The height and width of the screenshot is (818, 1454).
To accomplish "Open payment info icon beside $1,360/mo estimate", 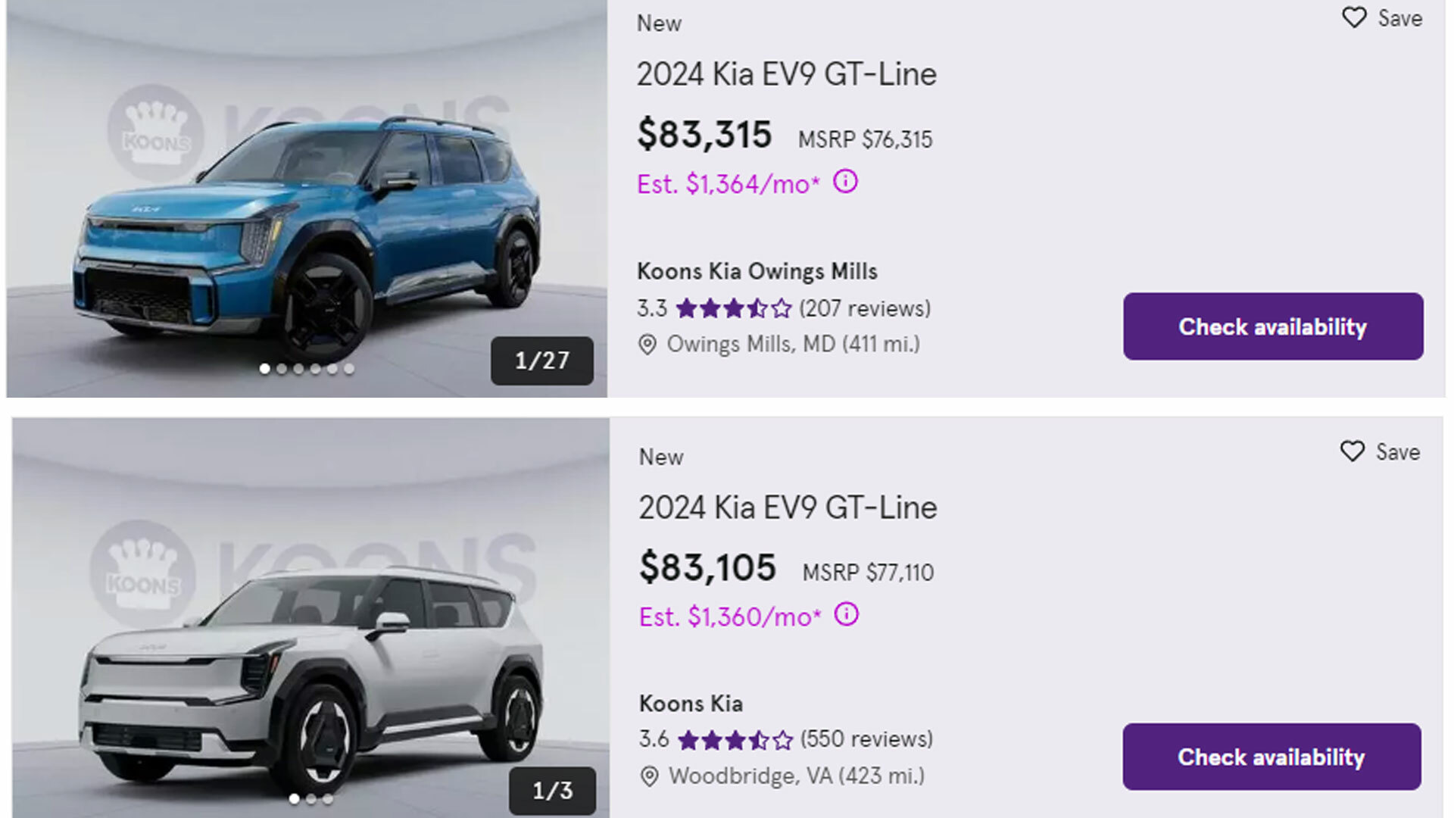I will (x=846, y=615).
